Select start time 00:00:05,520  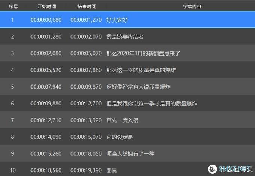pos(46,70)
